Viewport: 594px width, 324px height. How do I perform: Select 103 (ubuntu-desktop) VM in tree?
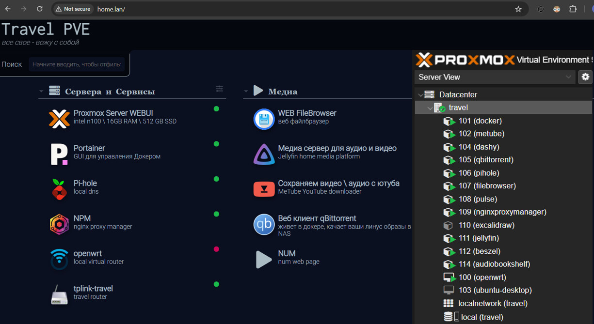click(495, 290)
